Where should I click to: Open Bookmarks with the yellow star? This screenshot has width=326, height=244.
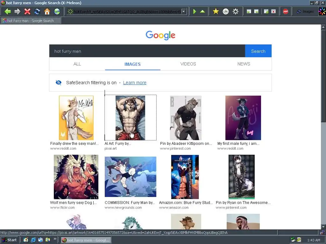[216, 11]
